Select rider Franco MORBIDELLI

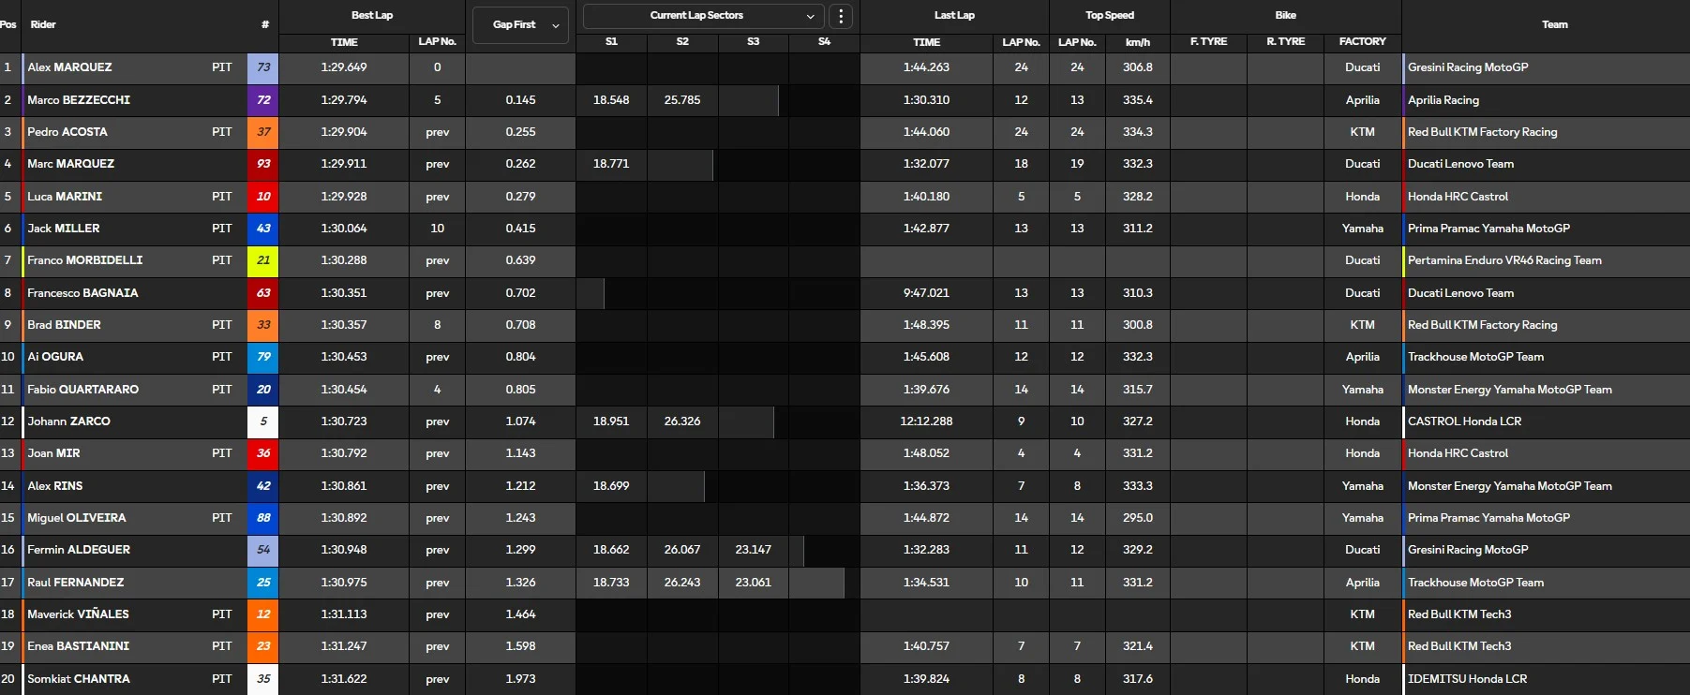85,260
